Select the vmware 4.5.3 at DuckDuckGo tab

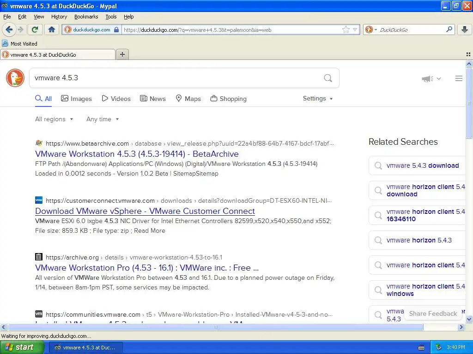click(58, 55)
